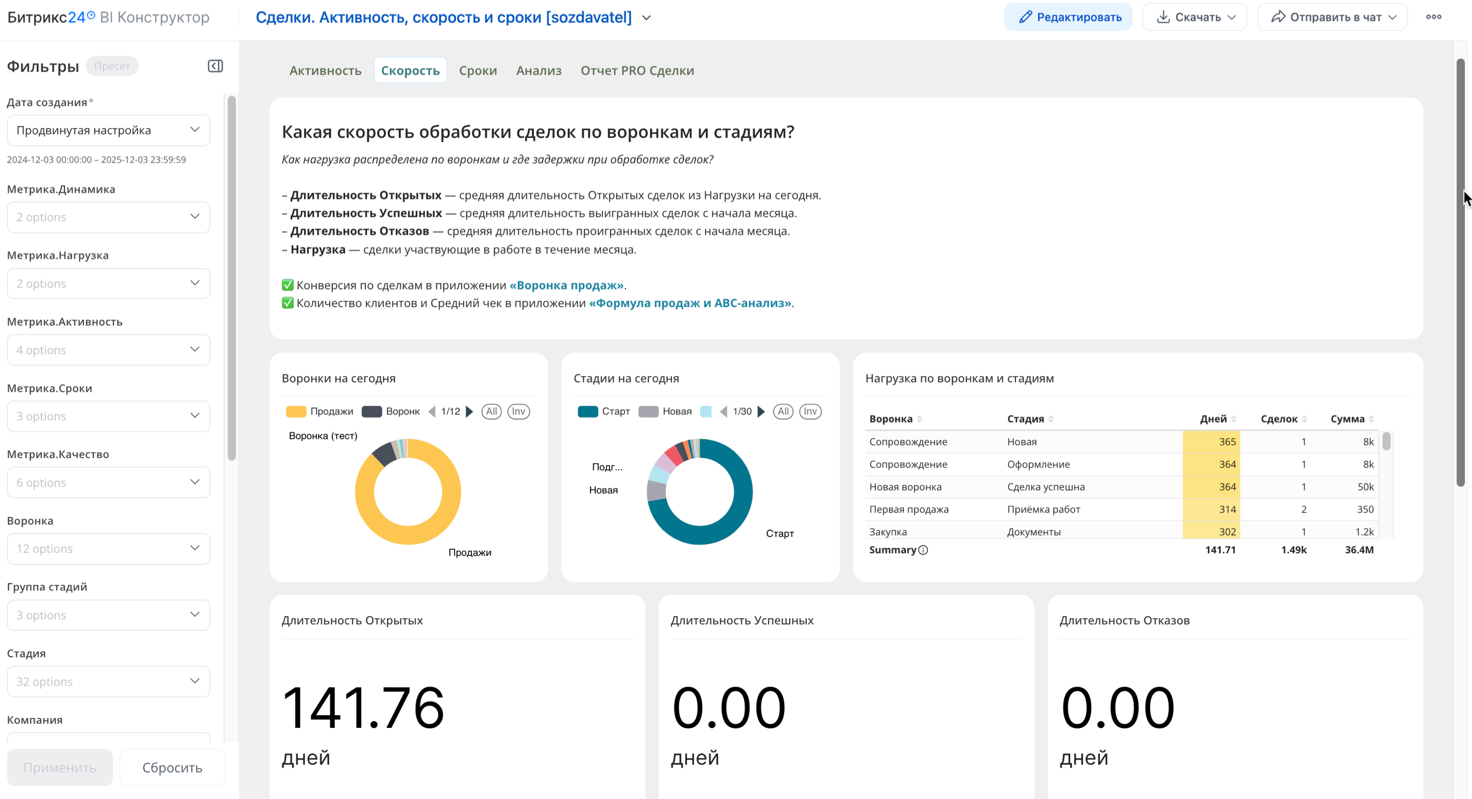Screen dimensions: 1472x799
Task: Sort table by Дней column icon
Action: pos(1234,419)
